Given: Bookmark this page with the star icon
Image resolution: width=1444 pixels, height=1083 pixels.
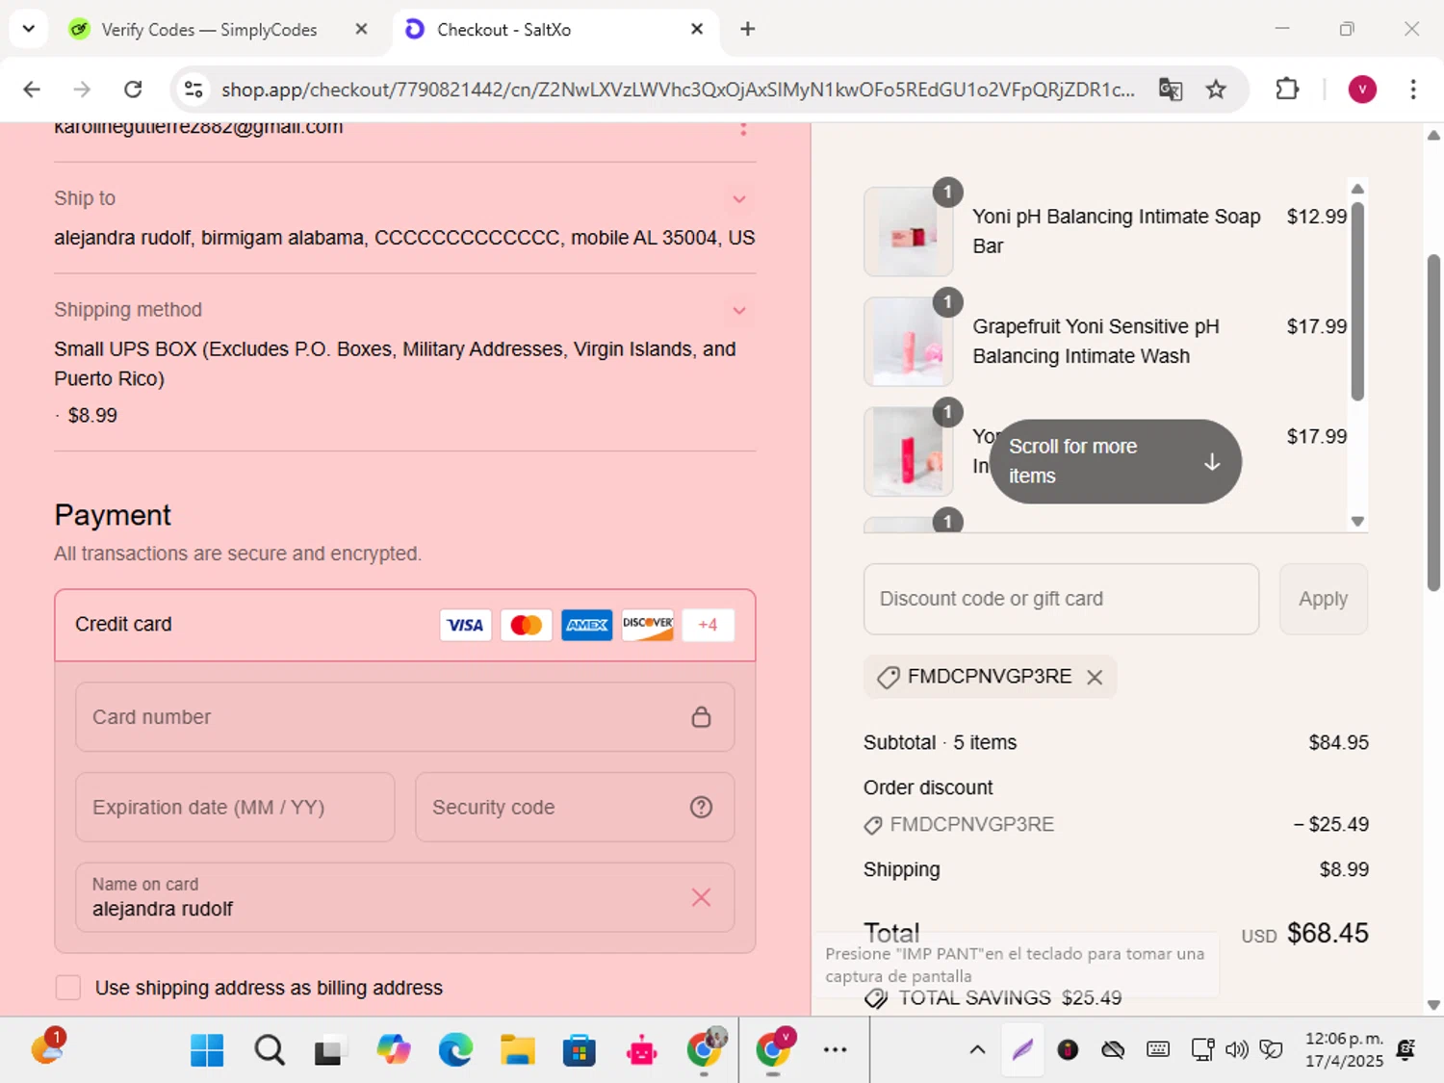Looking at the screenshot, I should coord(1216,90).
